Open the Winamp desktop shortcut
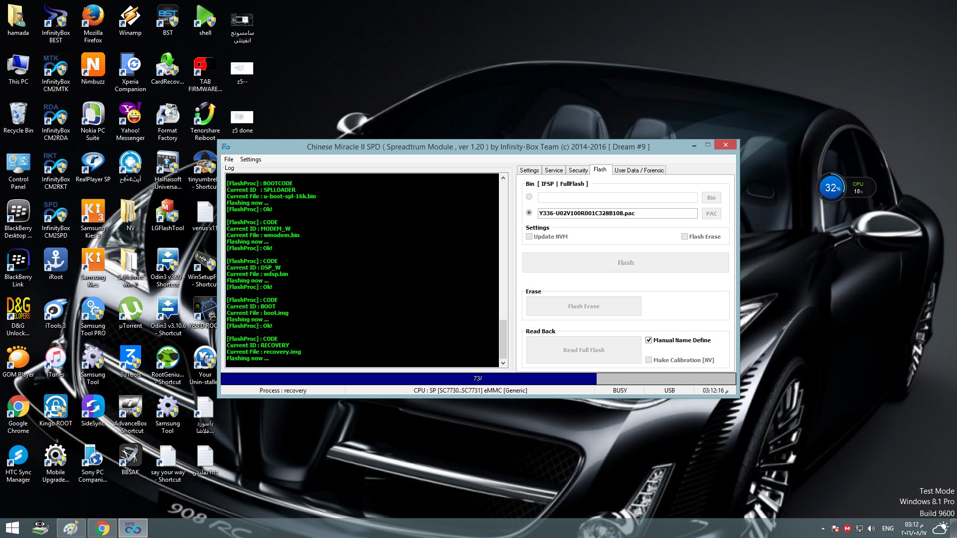Viewport: 957px width, 538px height. pos(130,20)
